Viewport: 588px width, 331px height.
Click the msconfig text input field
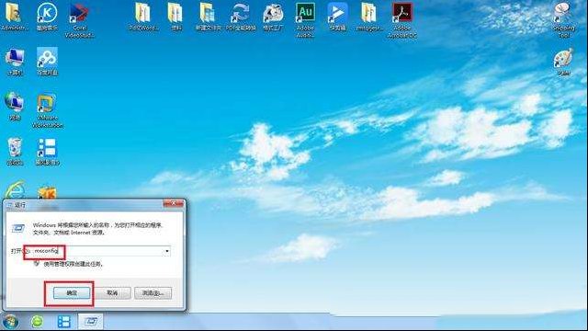[97, 251]
